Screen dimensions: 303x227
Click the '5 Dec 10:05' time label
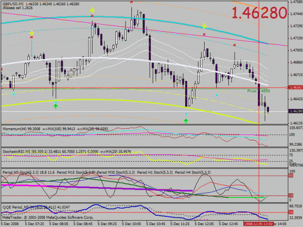[131, 224]
